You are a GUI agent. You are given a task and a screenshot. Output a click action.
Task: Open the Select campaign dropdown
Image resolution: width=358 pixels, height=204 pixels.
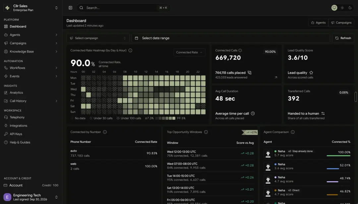[98, 38]
